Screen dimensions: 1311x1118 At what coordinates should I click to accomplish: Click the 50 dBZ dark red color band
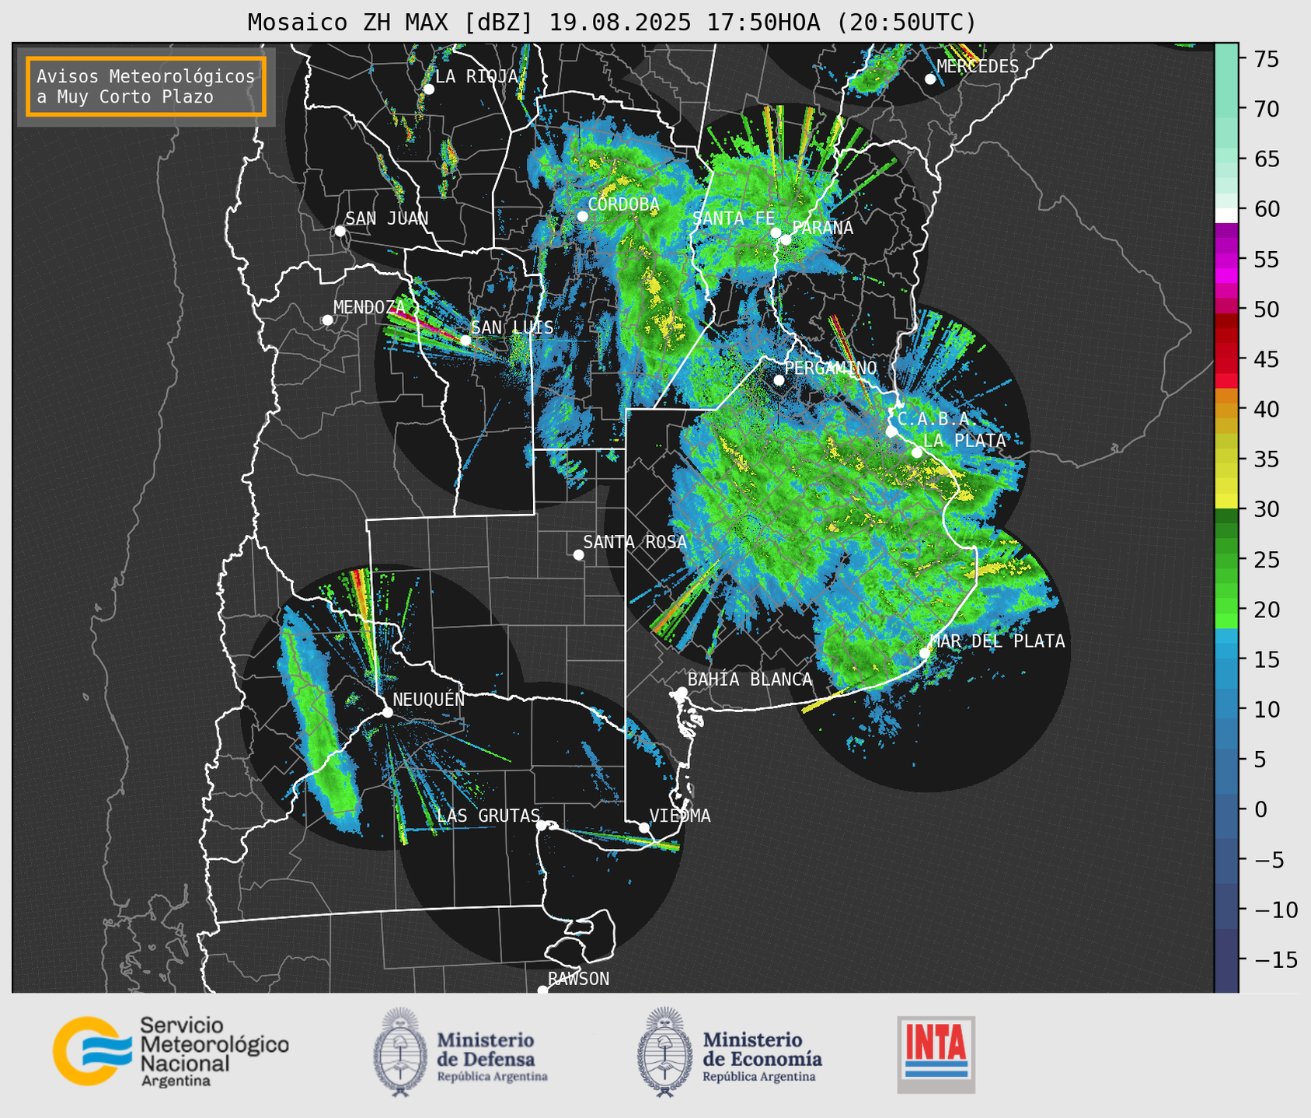coord(1226,320)
